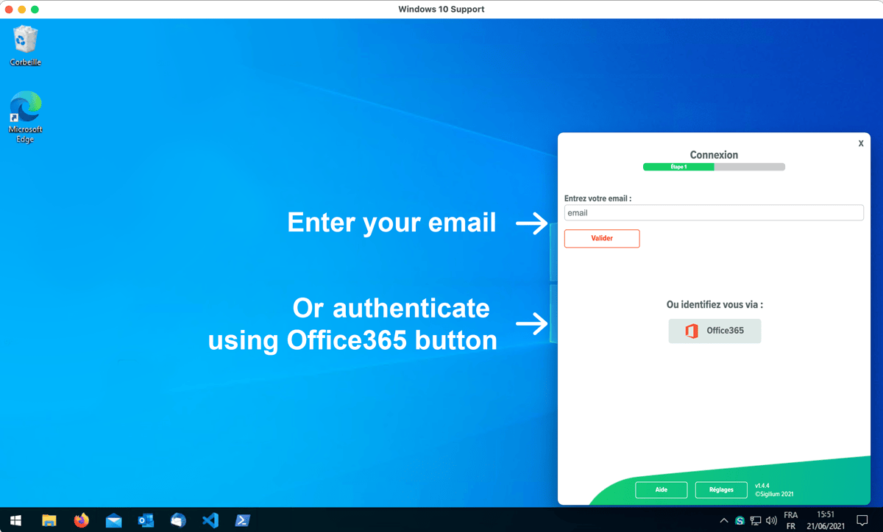Launch Outlook from the taskbar
Viewport: 883px width, 532px height.
click(146, 520)
